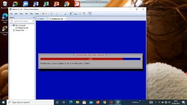Toggle the thumbnail bar view icon
Screen dimensions: 187x105
tap(76, 14)
